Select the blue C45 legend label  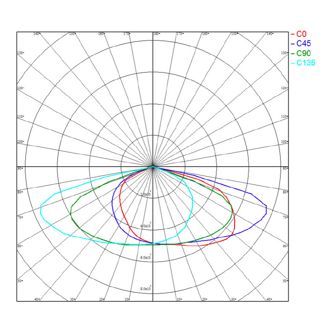click(303, 44)
